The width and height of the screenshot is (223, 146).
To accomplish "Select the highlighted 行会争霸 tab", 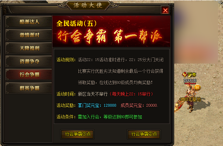I will (x=29, y=75).
